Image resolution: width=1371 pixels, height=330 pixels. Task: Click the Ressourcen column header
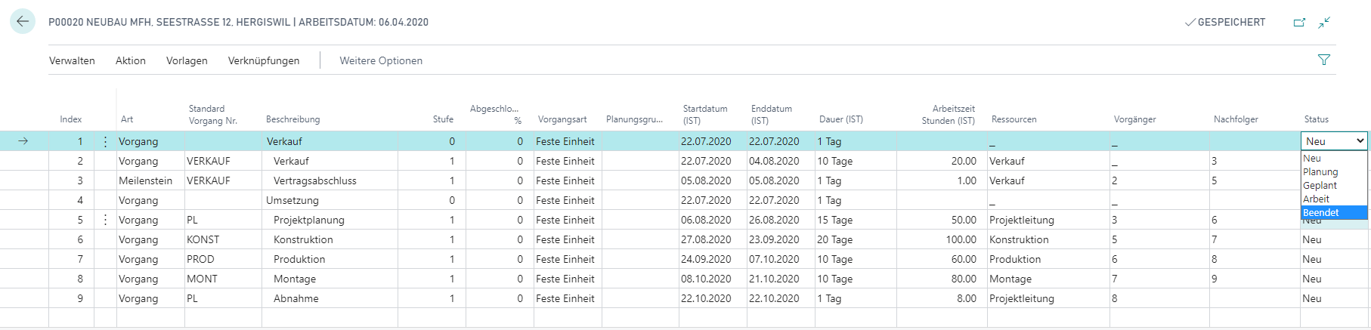(x=1014, y=119)
